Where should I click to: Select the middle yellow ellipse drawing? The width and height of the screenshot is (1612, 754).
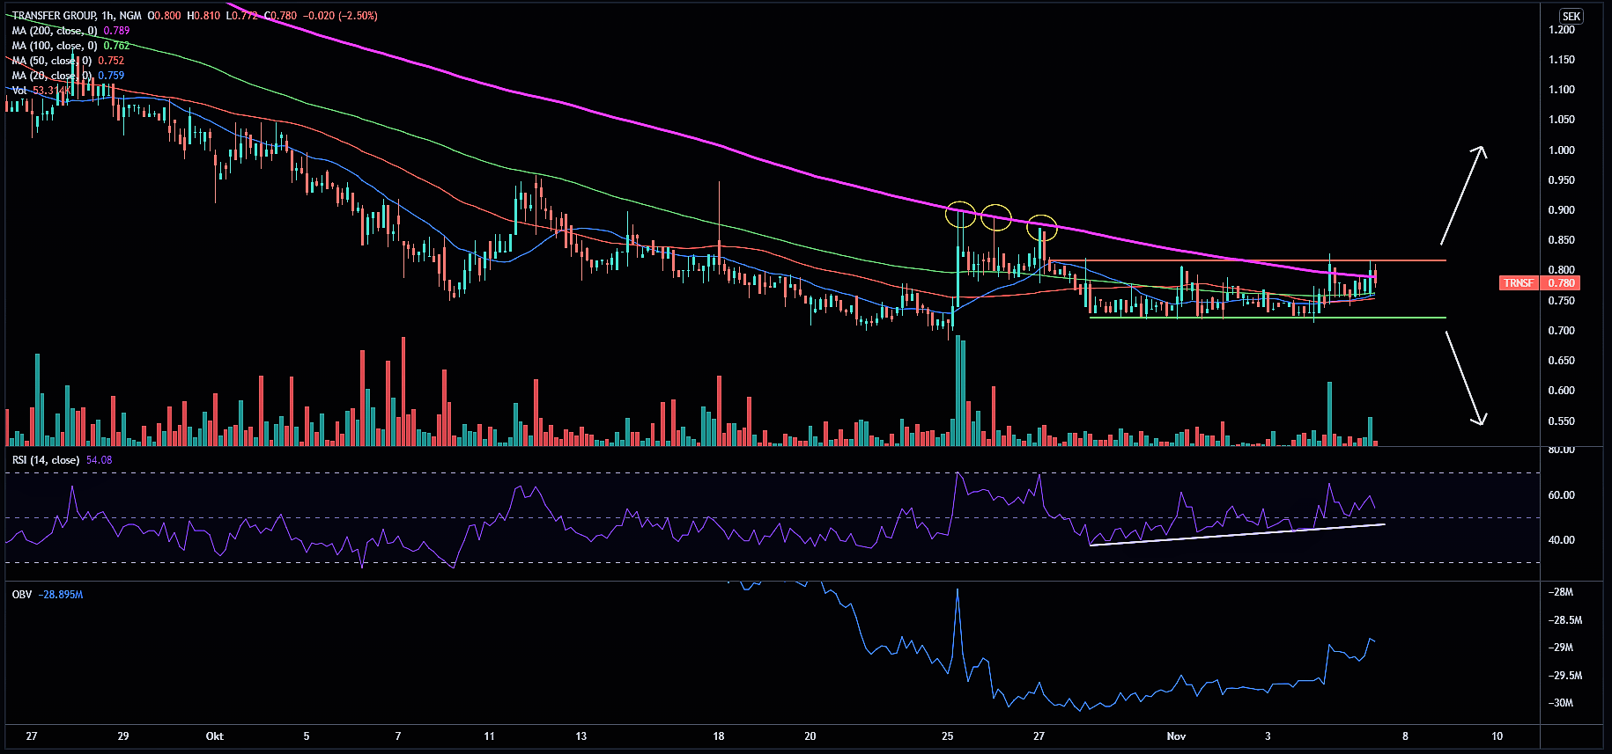click(x=996, y=216)
